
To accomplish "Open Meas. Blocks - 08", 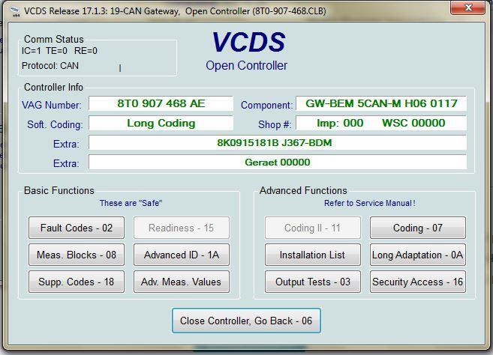I will click(x=77, y=255).
